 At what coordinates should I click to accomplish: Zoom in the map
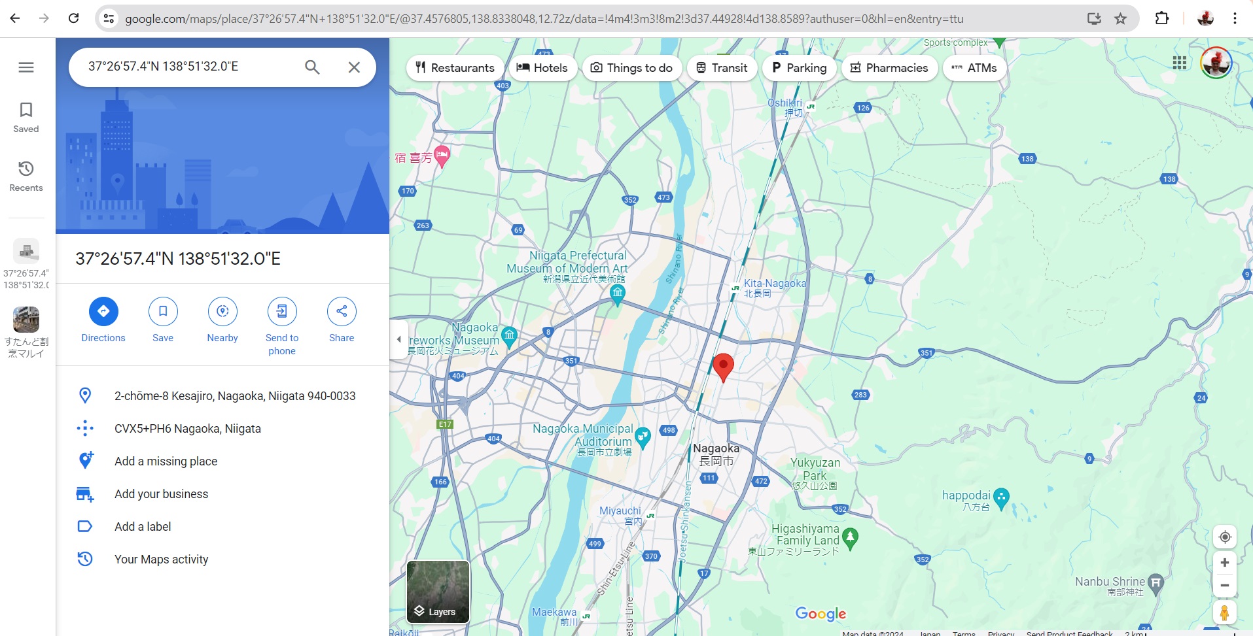tap(1225, 563)
